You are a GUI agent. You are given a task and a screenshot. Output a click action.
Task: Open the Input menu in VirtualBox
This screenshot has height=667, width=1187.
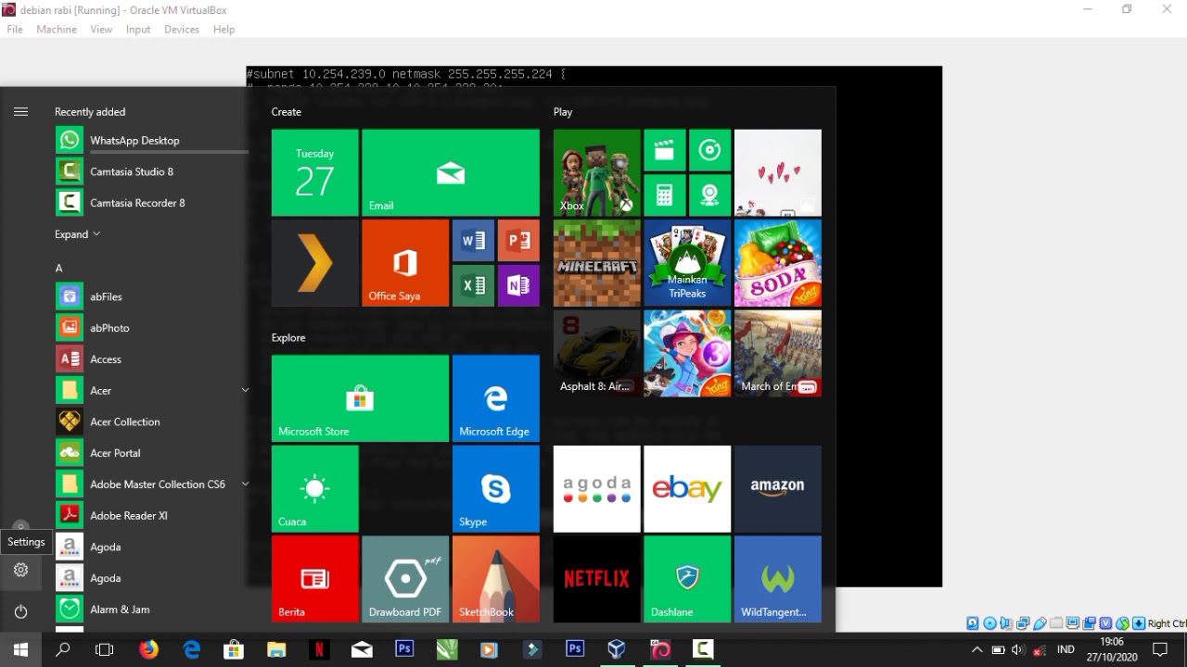(x=138, y=30)
